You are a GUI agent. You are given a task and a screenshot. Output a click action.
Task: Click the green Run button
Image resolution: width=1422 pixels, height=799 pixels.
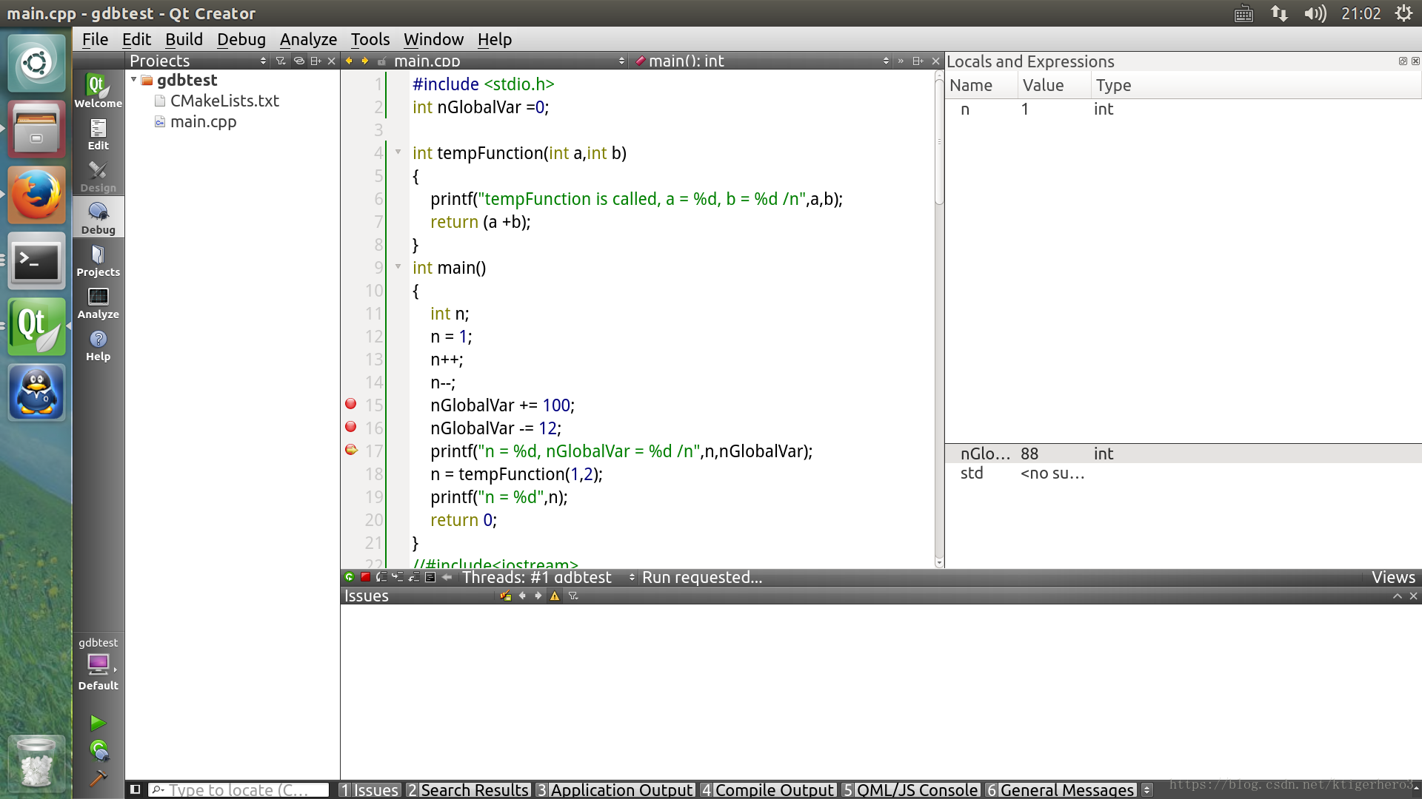point(98,723)
